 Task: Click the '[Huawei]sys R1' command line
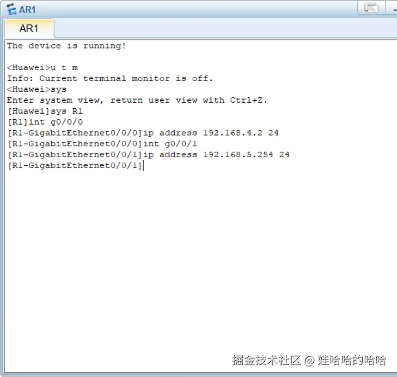click(45, 111)
